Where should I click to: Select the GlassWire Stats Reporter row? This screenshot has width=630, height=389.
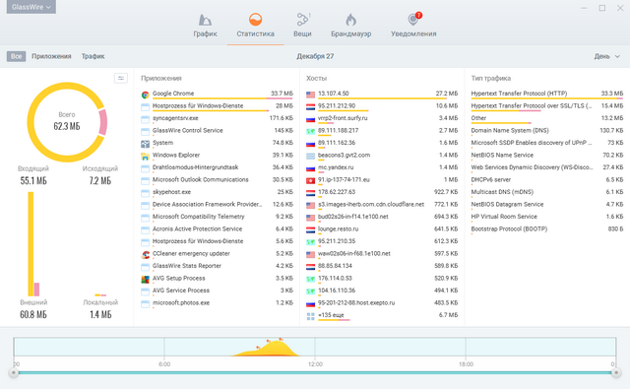click(x=217, y=266)
